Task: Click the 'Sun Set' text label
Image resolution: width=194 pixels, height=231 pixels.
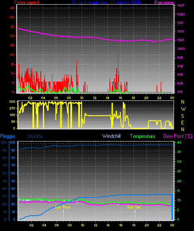Action: point(134,207)
